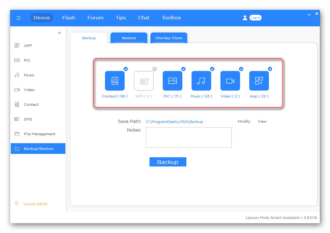Select the Contact backup tile
Screen dimensions: 330x233
[115, 81]
